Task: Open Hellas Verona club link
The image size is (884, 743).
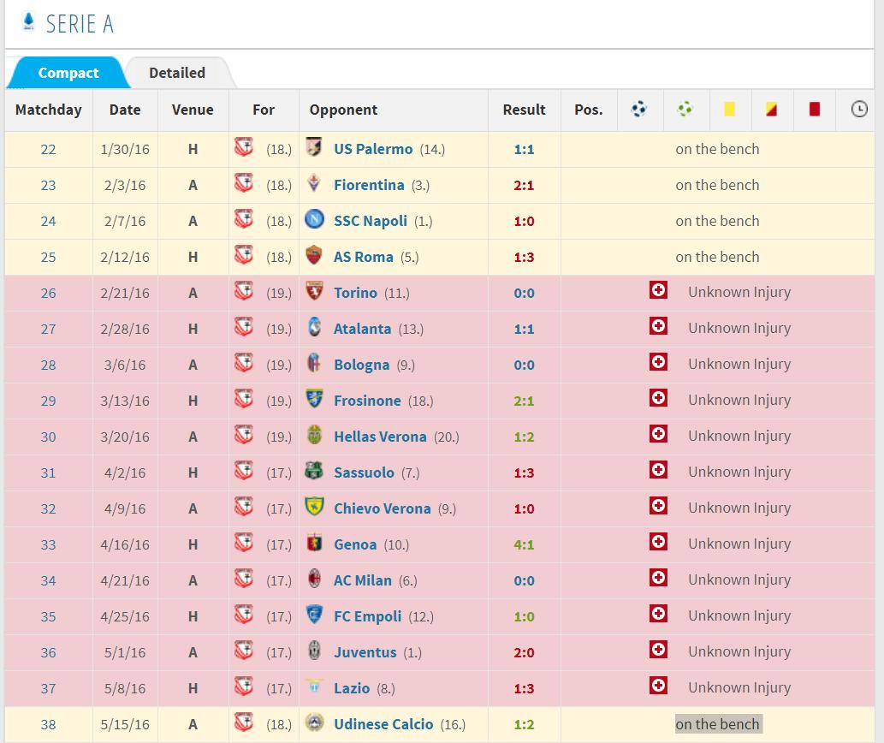Action: point(380,437)
